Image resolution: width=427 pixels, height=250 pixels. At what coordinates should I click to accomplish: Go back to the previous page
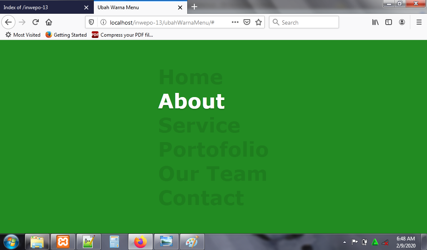pos(8,22)
